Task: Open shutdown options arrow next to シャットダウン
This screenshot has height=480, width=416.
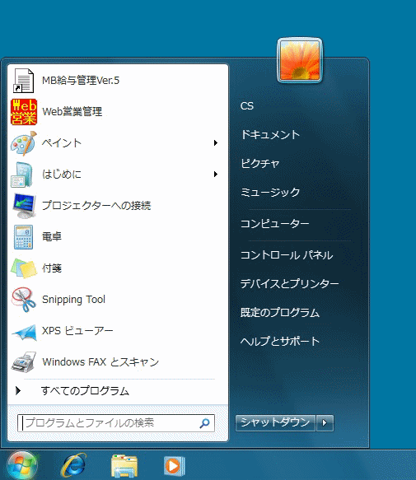Action: click(x=325, y=423)
